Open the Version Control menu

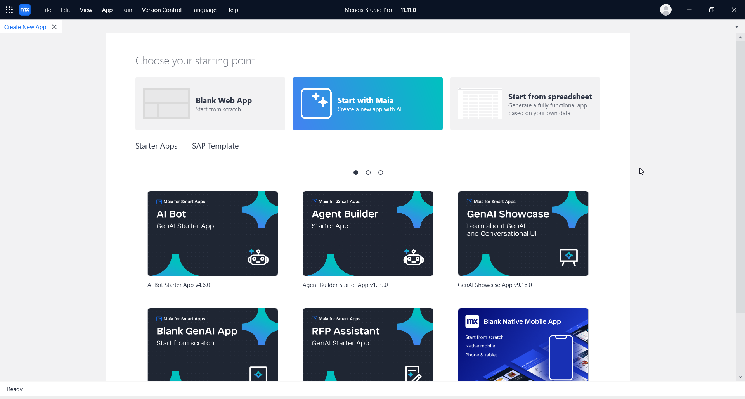tap(162, 10)
